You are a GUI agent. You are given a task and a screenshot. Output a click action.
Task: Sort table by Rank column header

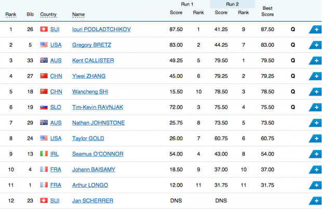[x=11, y=14]
